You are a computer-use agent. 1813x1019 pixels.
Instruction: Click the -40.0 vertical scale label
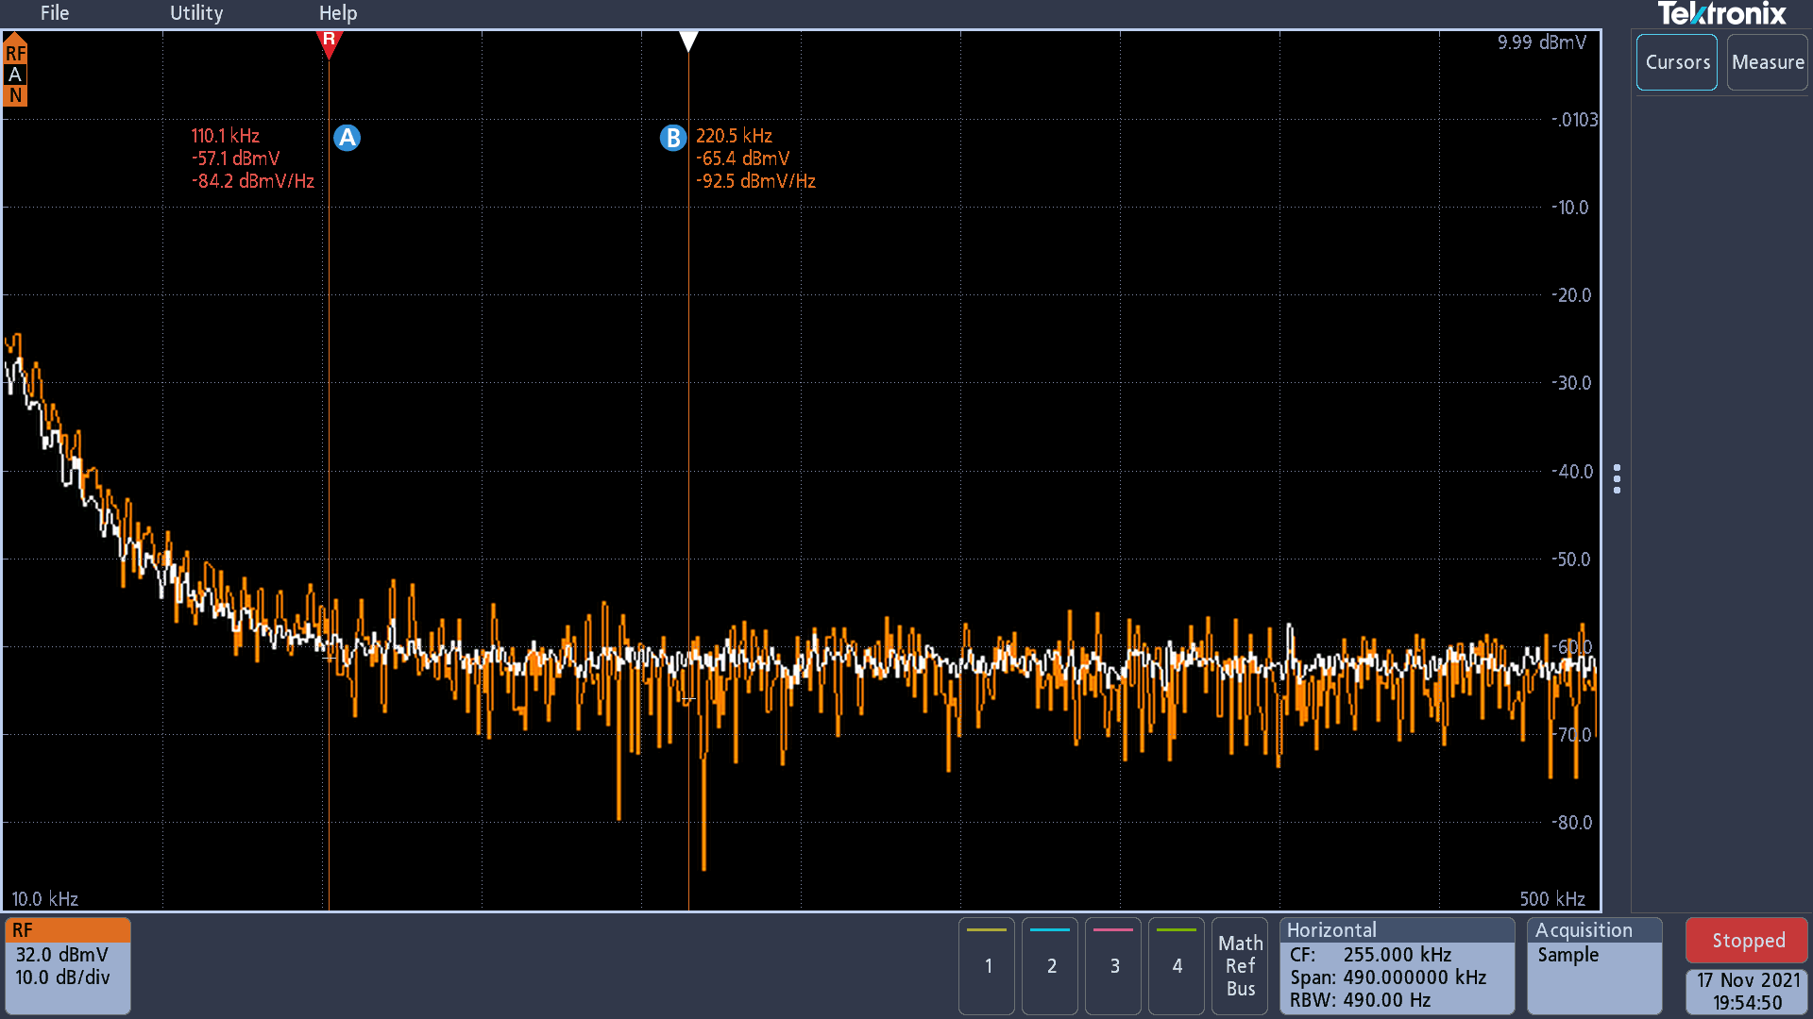point(1571,472)
